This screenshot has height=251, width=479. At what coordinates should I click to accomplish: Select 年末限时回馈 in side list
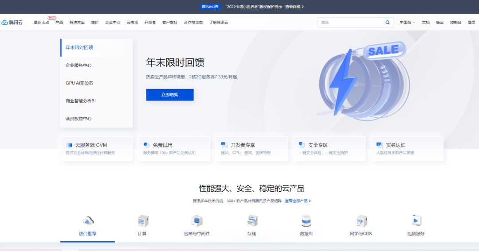click(97, 47)
